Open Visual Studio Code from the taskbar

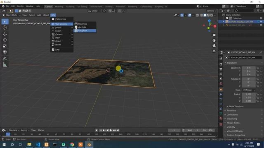(38, 144)
